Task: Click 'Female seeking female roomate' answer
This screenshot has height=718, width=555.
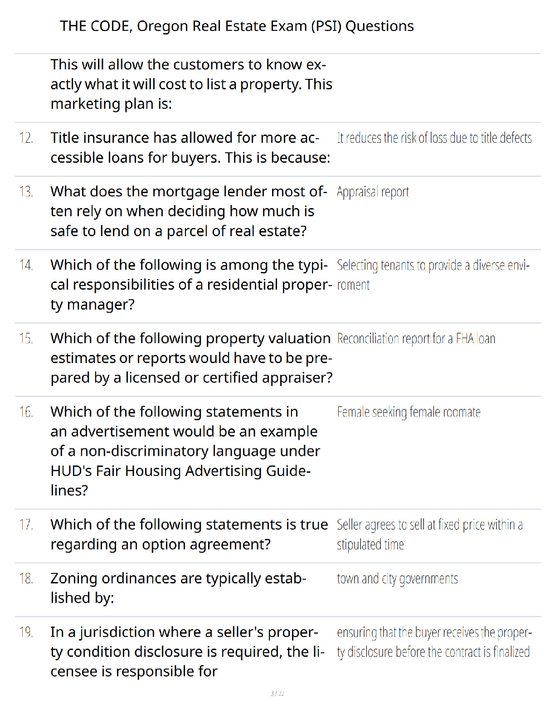Action: click(409, 412)
